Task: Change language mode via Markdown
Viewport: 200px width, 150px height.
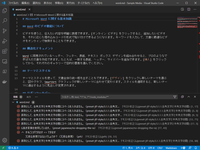Action: click(x=171, y=148)
